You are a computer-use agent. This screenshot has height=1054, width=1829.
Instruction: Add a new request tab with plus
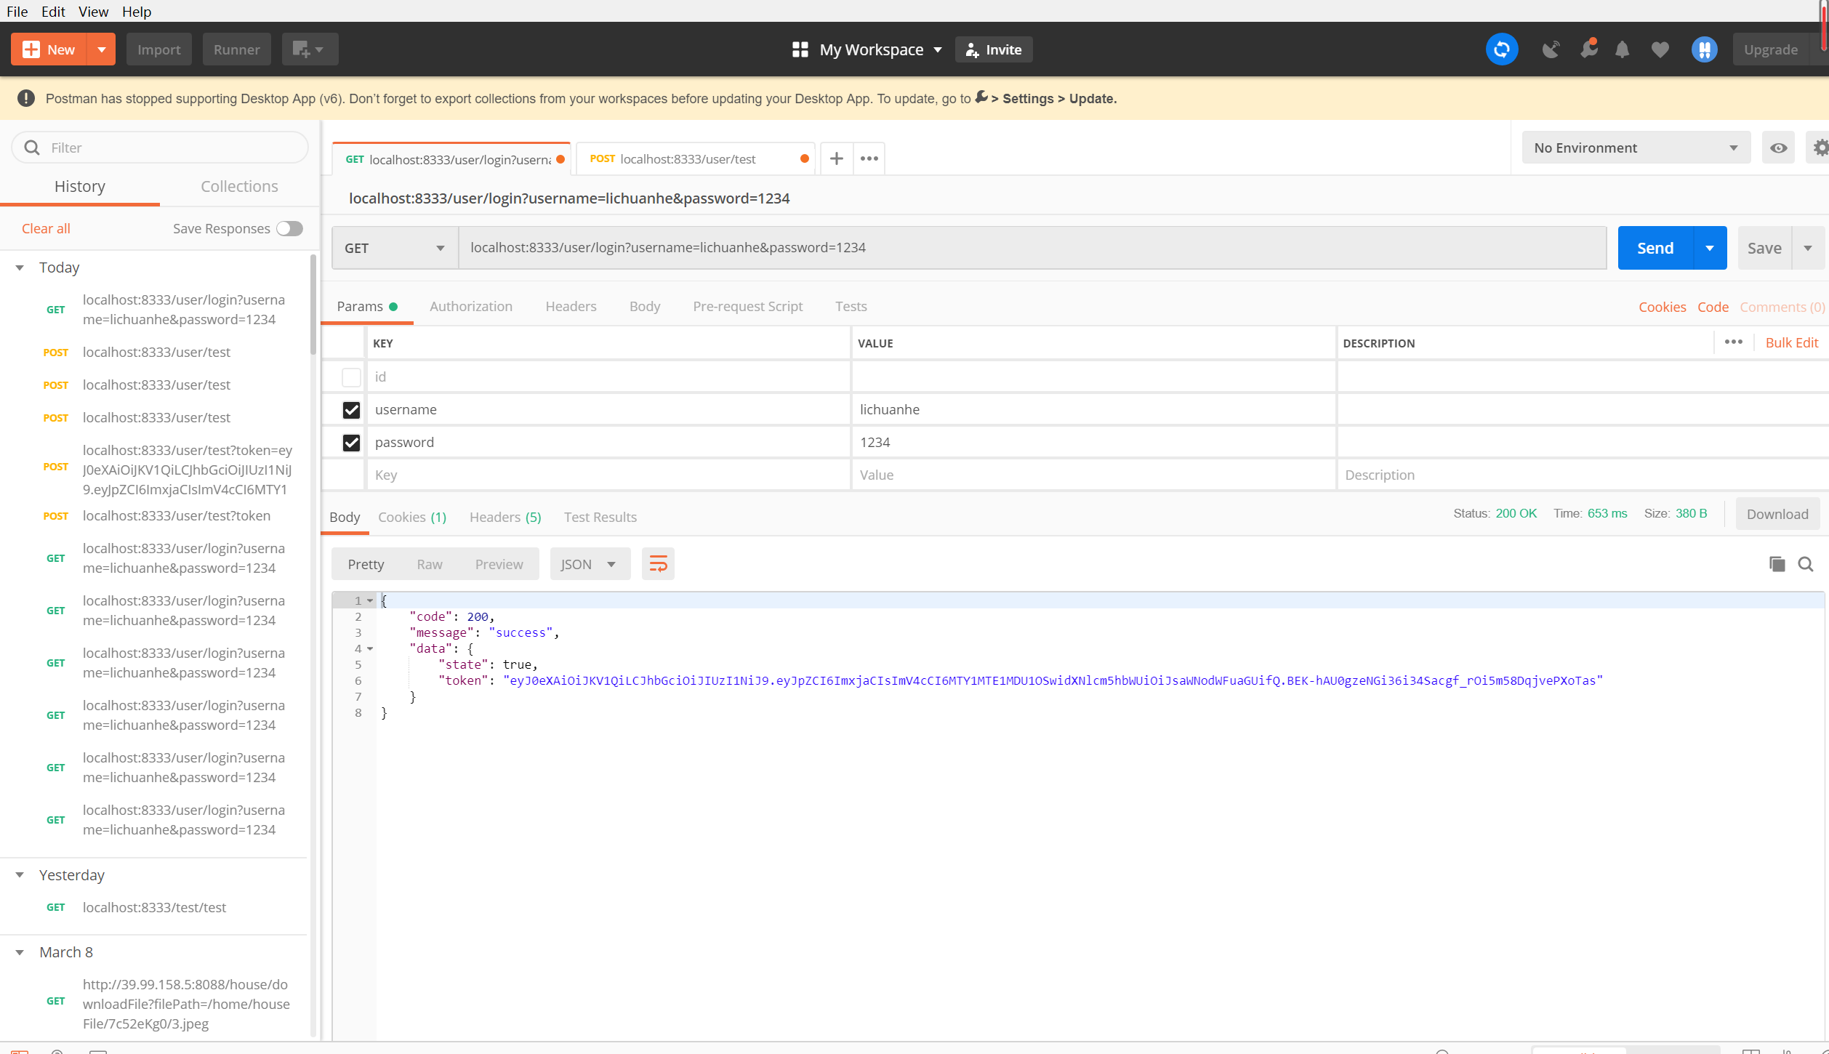[837, 158]
